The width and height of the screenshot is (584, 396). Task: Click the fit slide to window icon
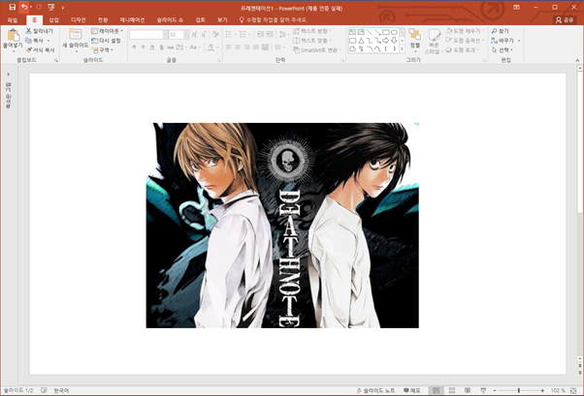573,390
